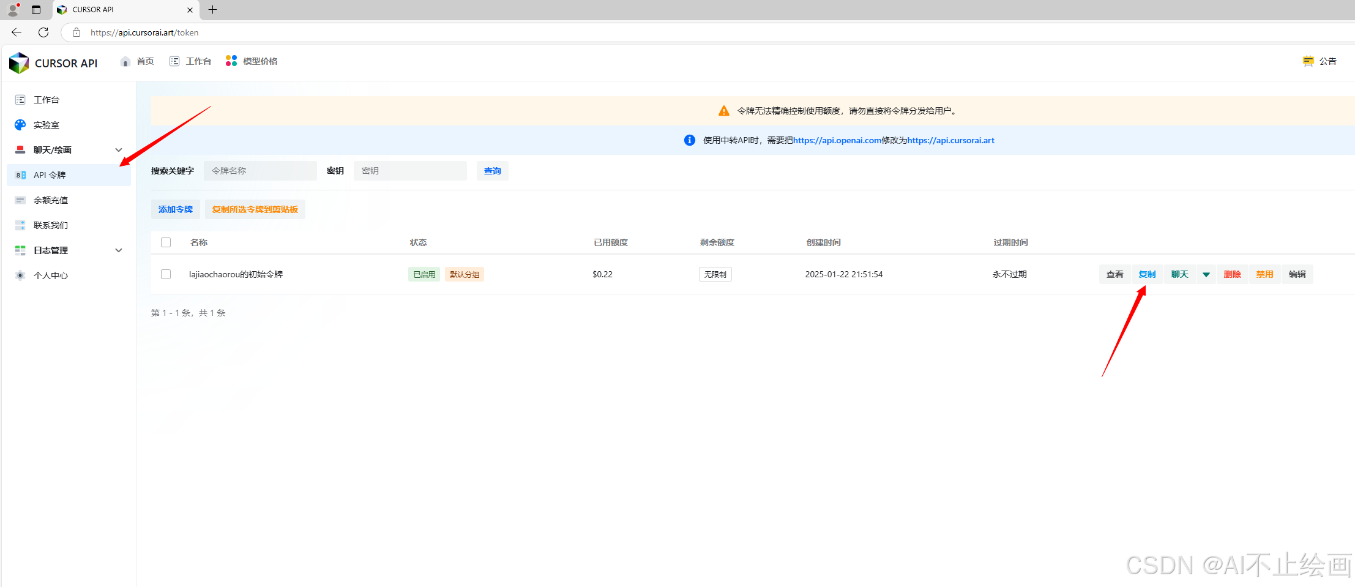Click the 创建时间 column header
Viewport: 1355px width, 587px height.
[824, 242]
